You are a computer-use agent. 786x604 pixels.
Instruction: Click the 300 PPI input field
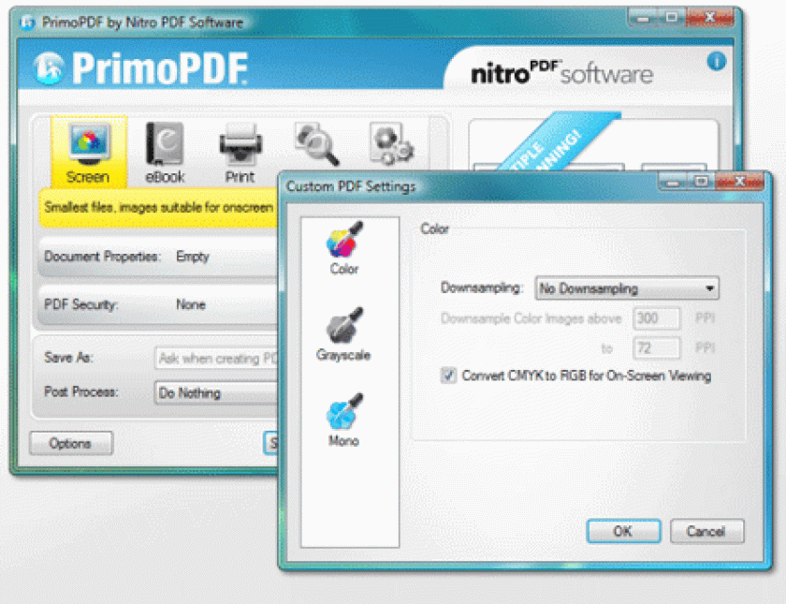click(657, 318)
